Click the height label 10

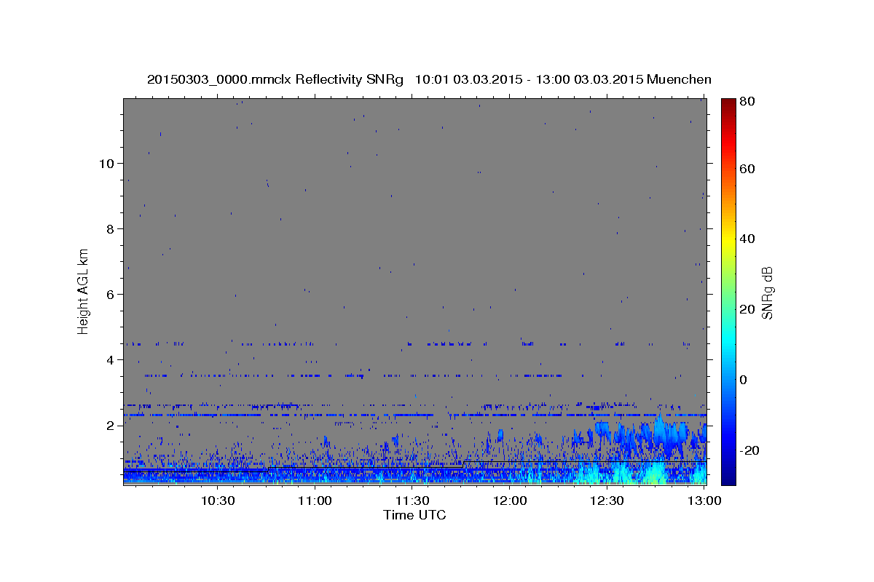click(106, 163)
